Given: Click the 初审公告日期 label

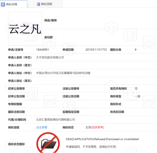Looking at the screenshot, I should [x=16, y=96].
